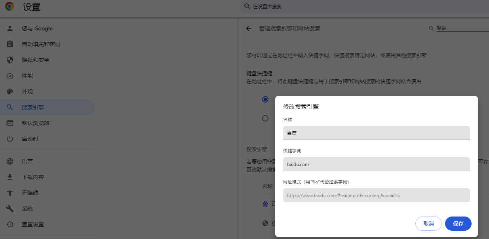Click the globe icon below the Baidu row

(x=265, y=223)
